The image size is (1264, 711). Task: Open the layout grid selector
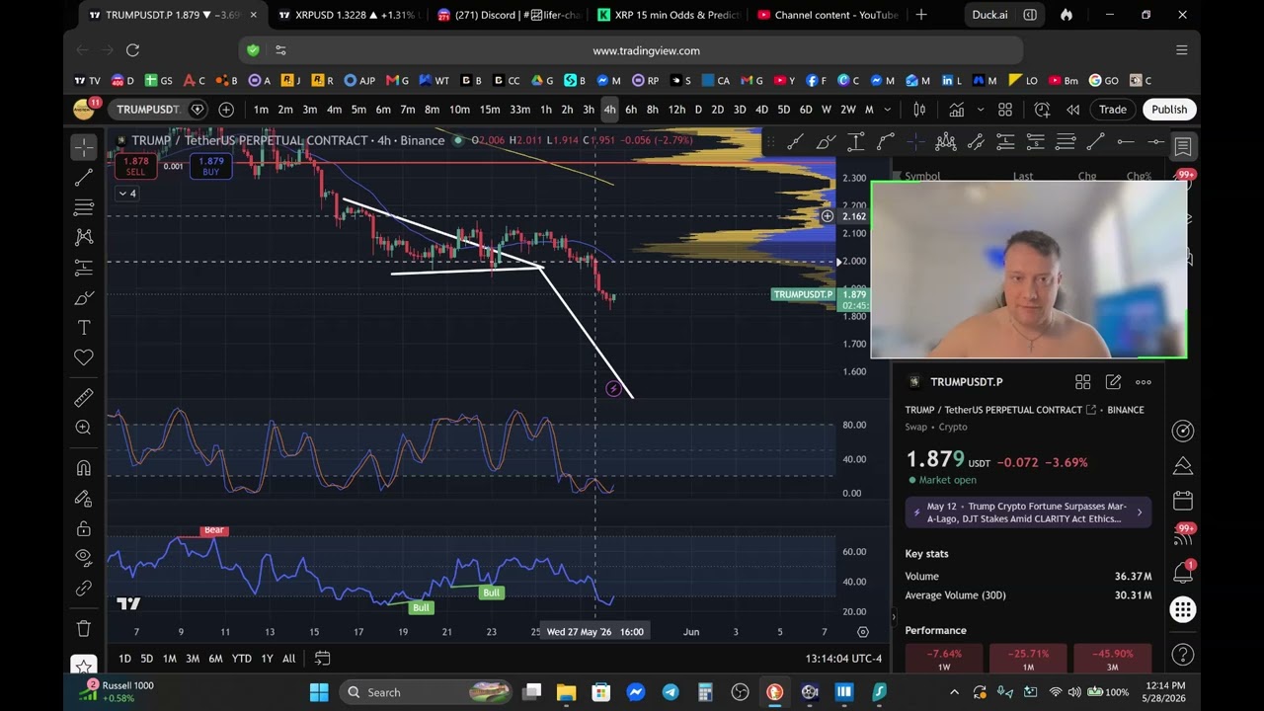click(1005, 110)
